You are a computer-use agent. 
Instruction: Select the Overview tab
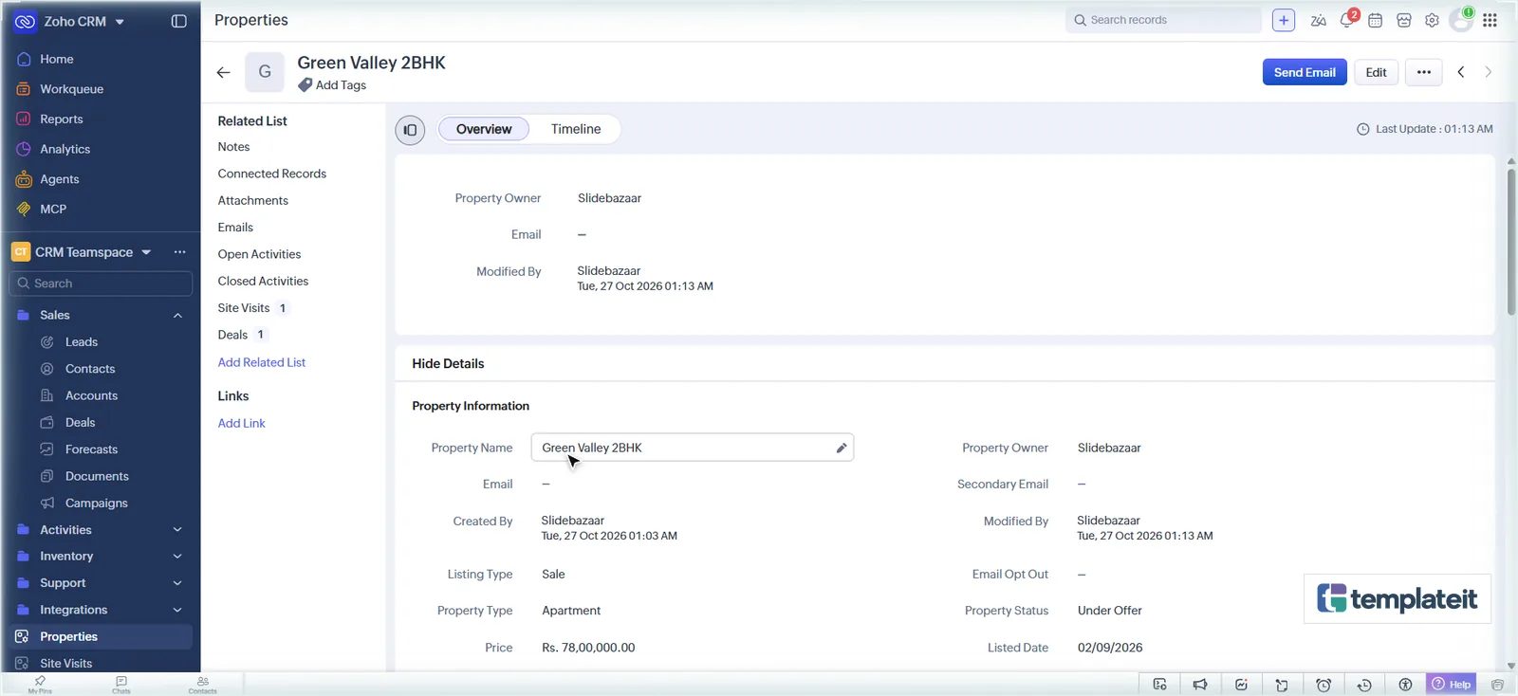484,129
